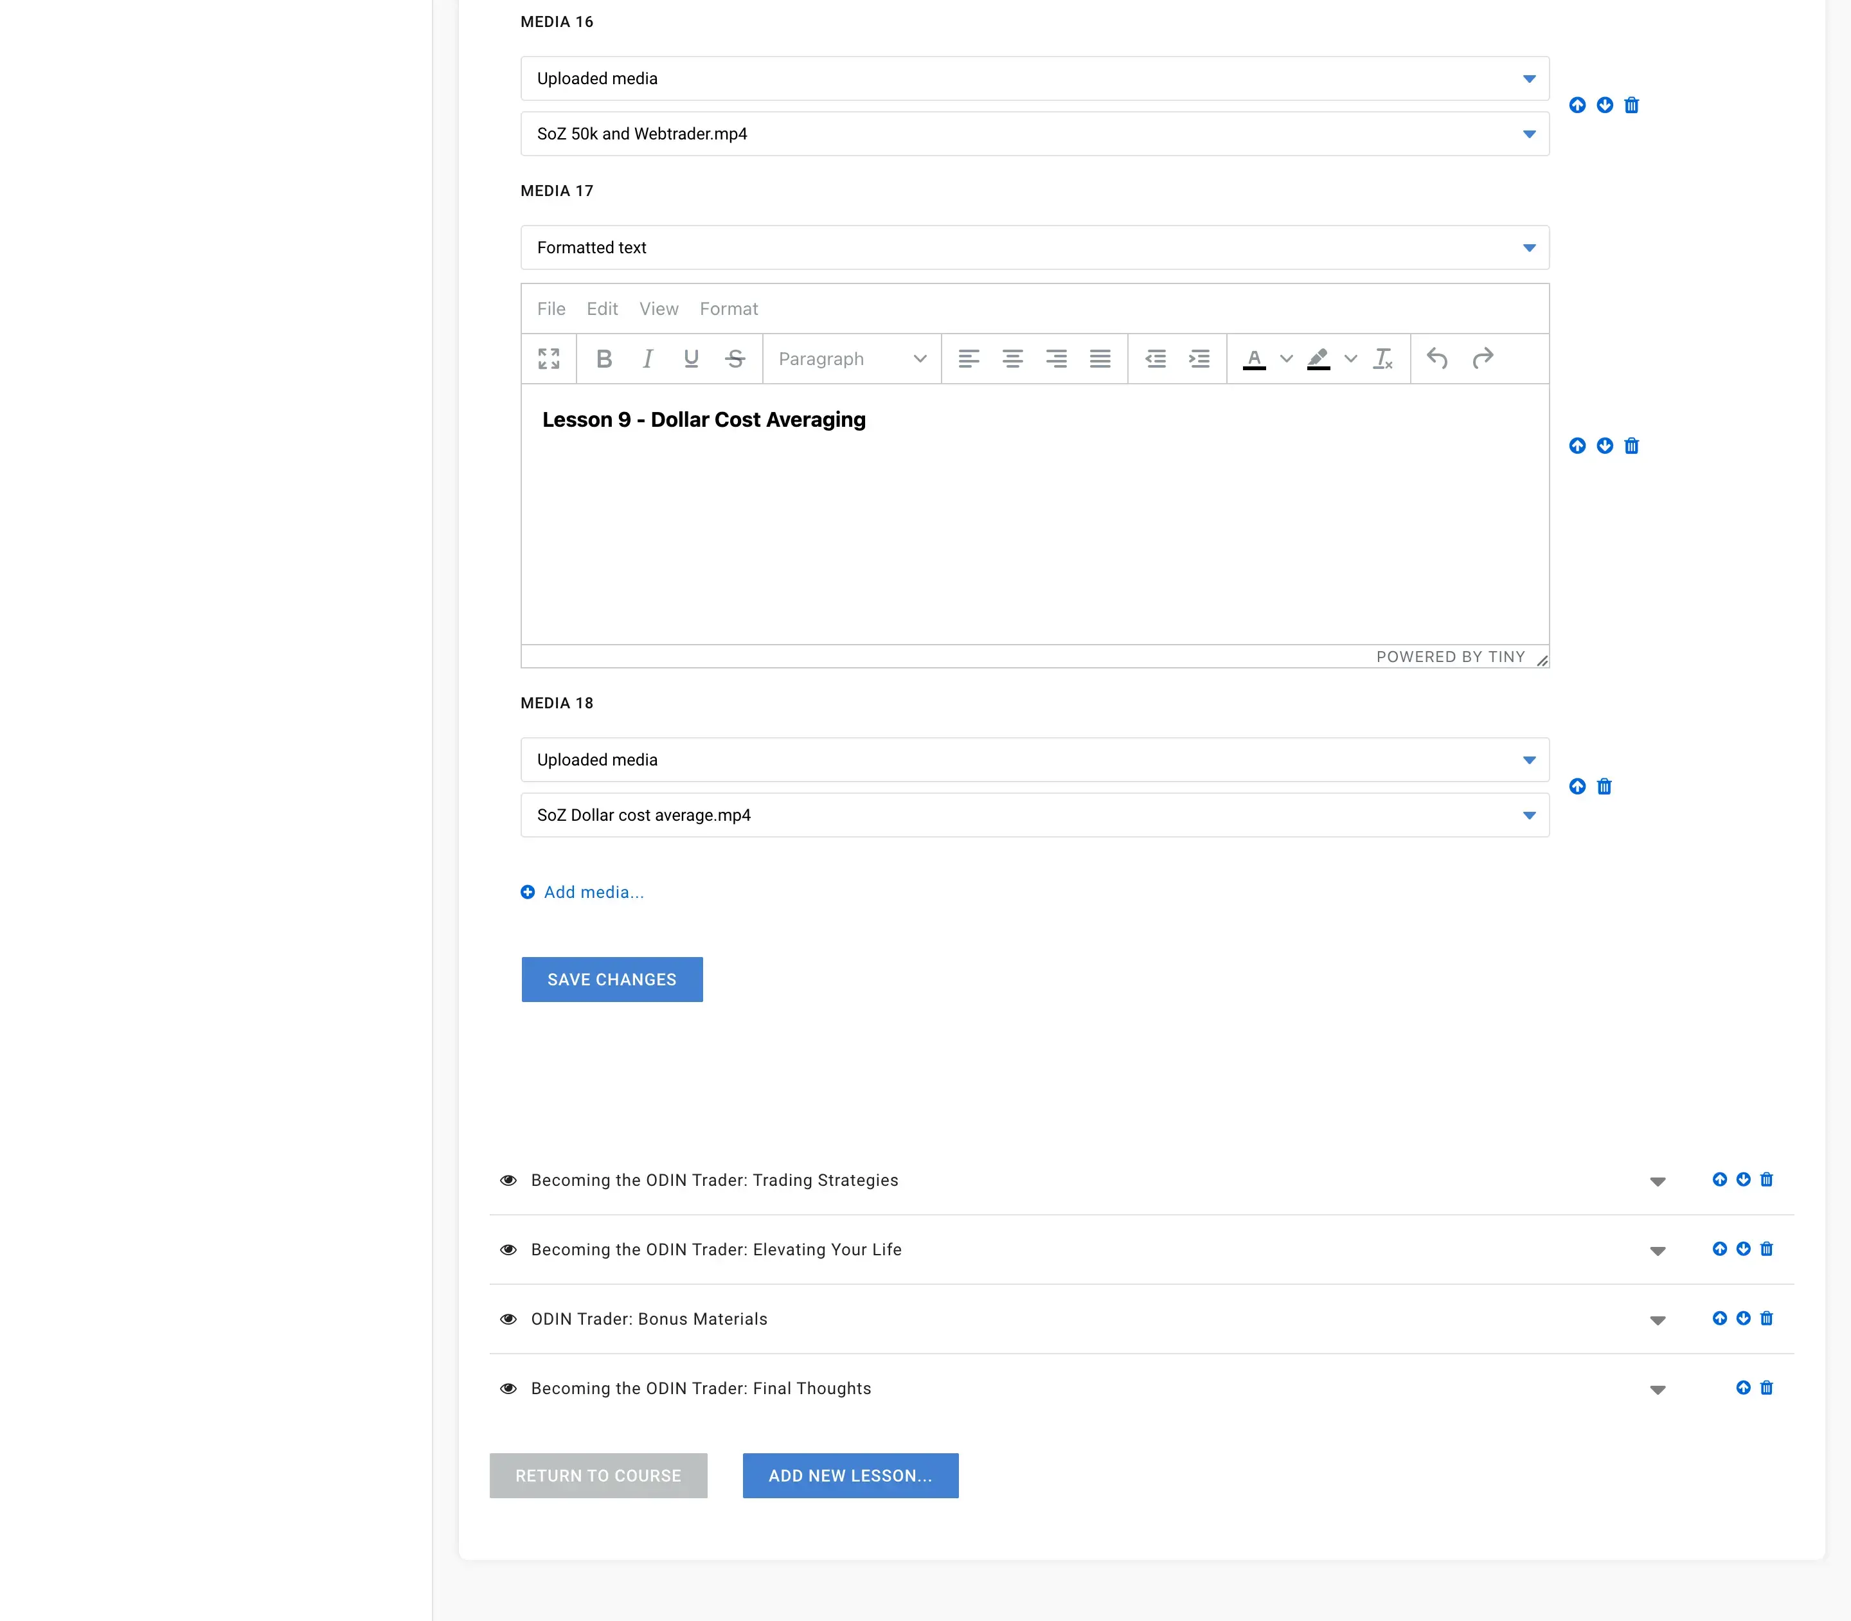This screenshot has height=1621, width=1851.
Task: Open Formatted text type dropdown
Action: click(x=1035, y=248)
